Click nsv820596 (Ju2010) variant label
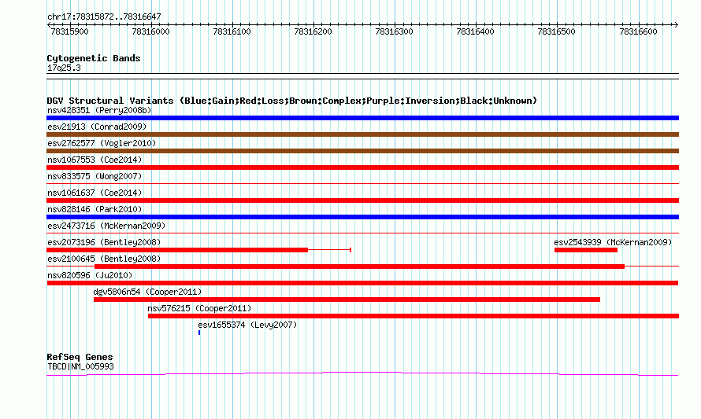The width and height of the screenshot is (701, 419). (90, 275)
